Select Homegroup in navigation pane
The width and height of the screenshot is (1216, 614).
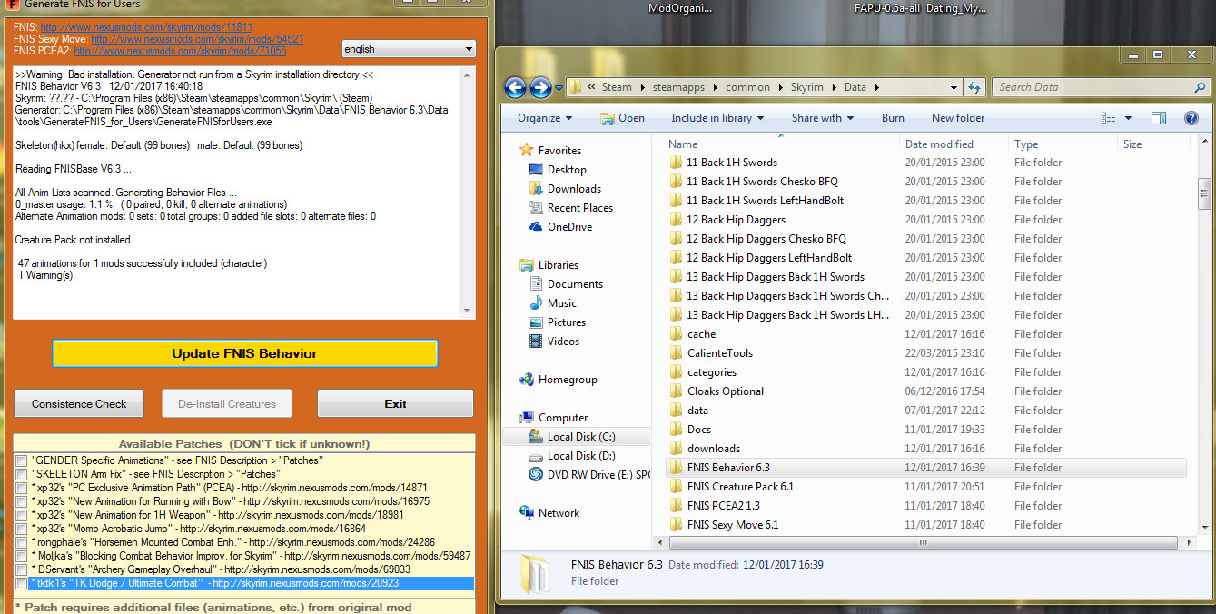click(x=568, y=380)
